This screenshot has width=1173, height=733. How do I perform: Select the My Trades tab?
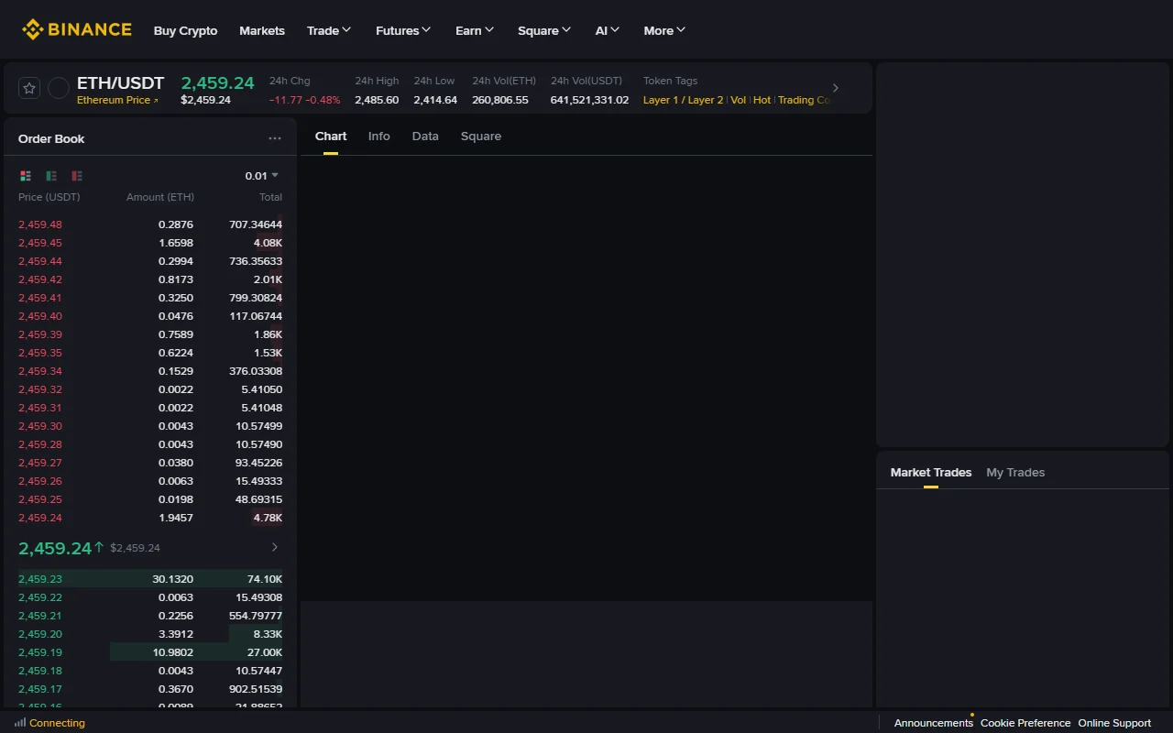(1015, 472)
